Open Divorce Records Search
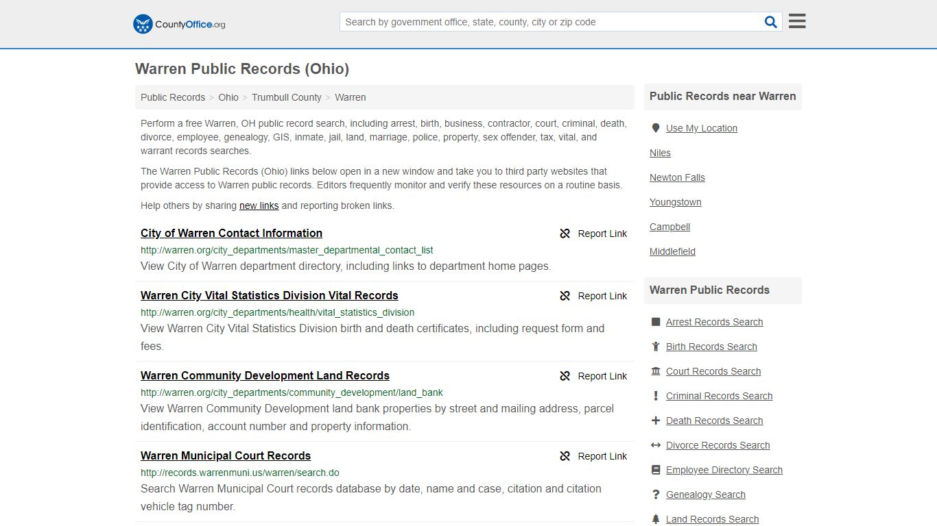 pos(717,445)
